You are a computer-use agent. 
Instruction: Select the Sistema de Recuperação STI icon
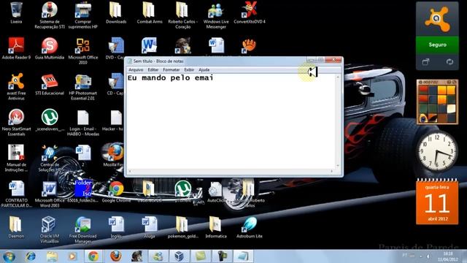(x=50, y=15)
